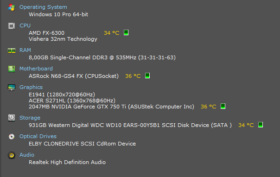Open the CPU section heading
This screenshot has width=280, height=177.
[x=25, y=25]
